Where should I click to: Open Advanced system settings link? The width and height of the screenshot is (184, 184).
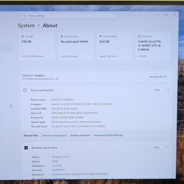click(x=108, y=135)
